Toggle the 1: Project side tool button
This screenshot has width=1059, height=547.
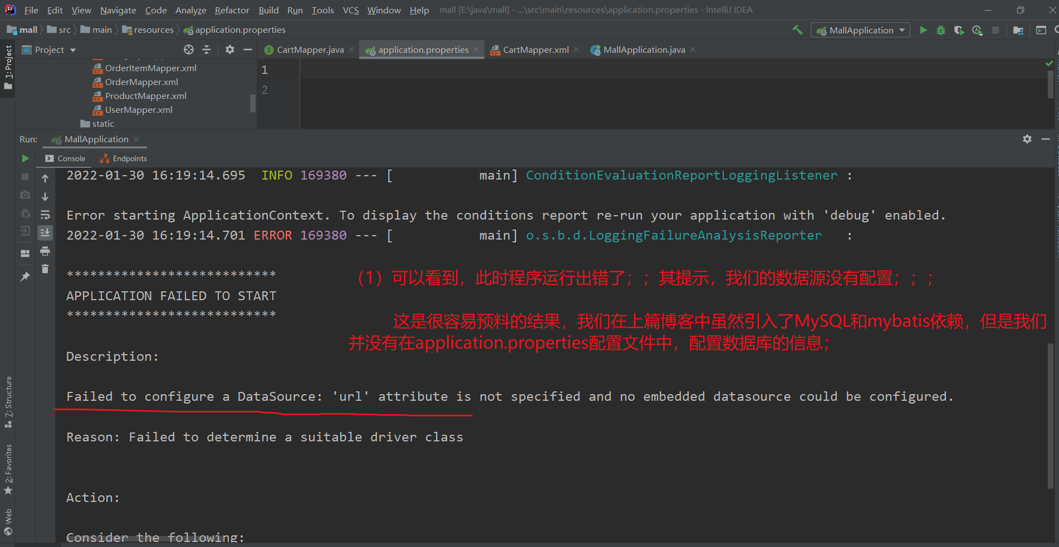tap(8, 67)
